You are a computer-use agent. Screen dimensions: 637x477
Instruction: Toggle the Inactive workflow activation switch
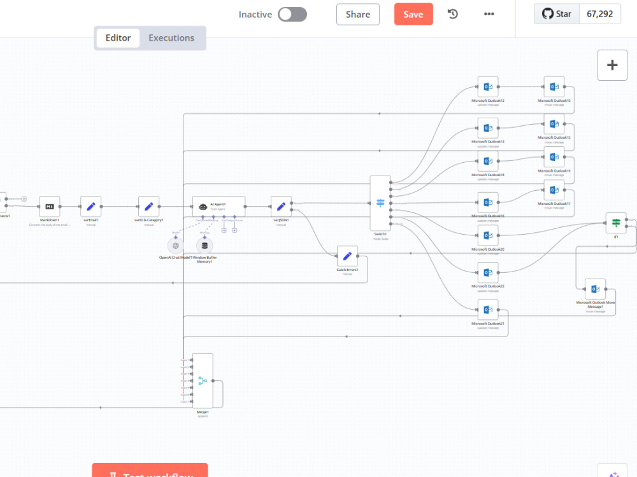[292, 15]
